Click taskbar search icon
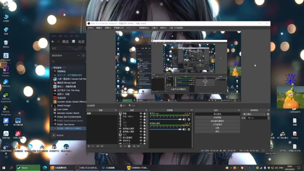 click(x=11, y=168)
